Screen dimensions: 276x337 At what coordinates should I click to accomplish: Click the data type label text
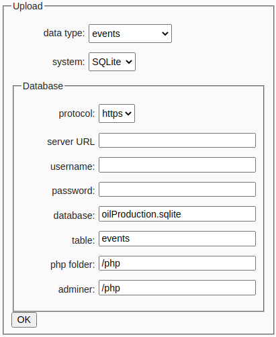64,33
